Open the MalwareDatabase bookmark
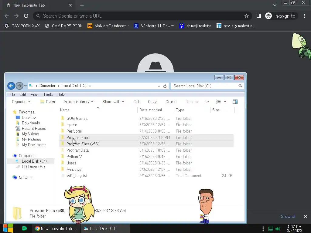The height and width of the screenshot is (233, 311). (x=108, y=26)
